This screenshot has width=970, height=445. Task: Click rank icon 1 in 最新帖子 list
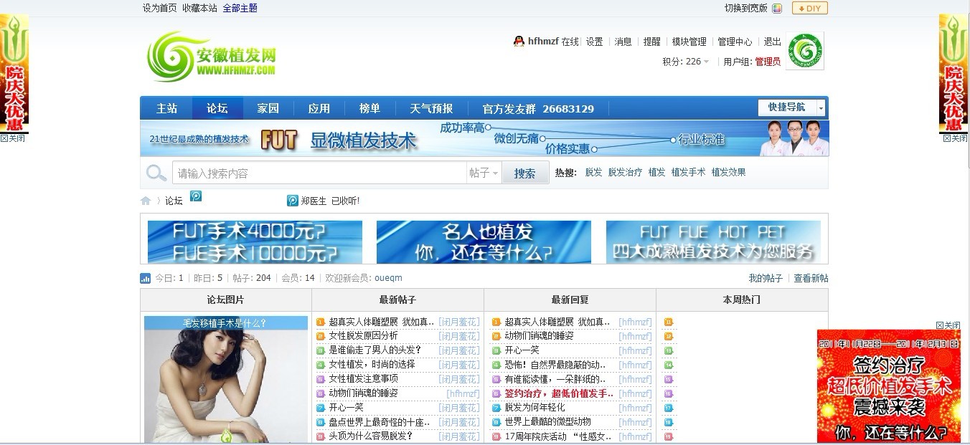(x=321, y=322)
